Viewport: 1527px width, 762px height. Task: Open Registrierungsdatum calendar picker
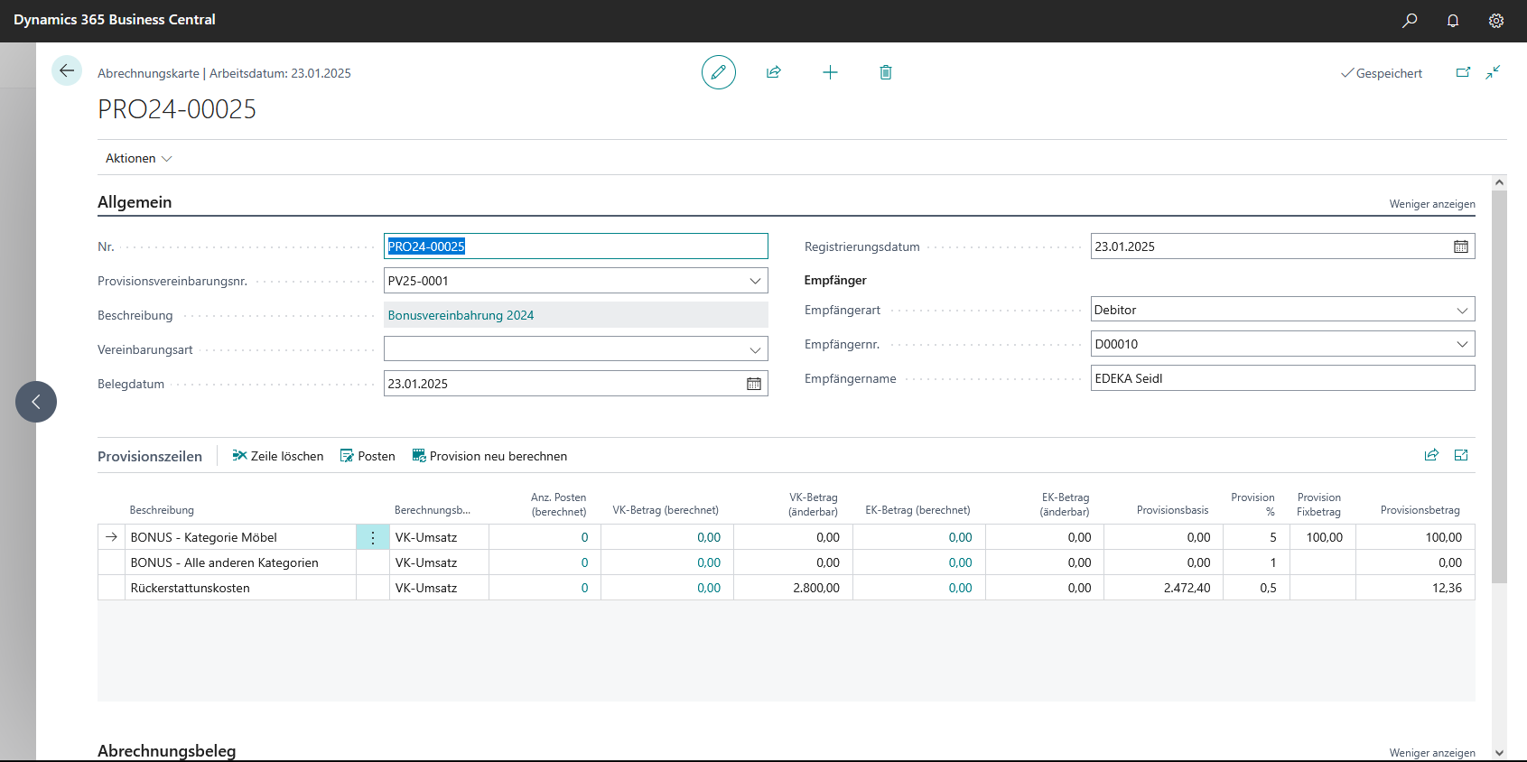[1461, 246]
